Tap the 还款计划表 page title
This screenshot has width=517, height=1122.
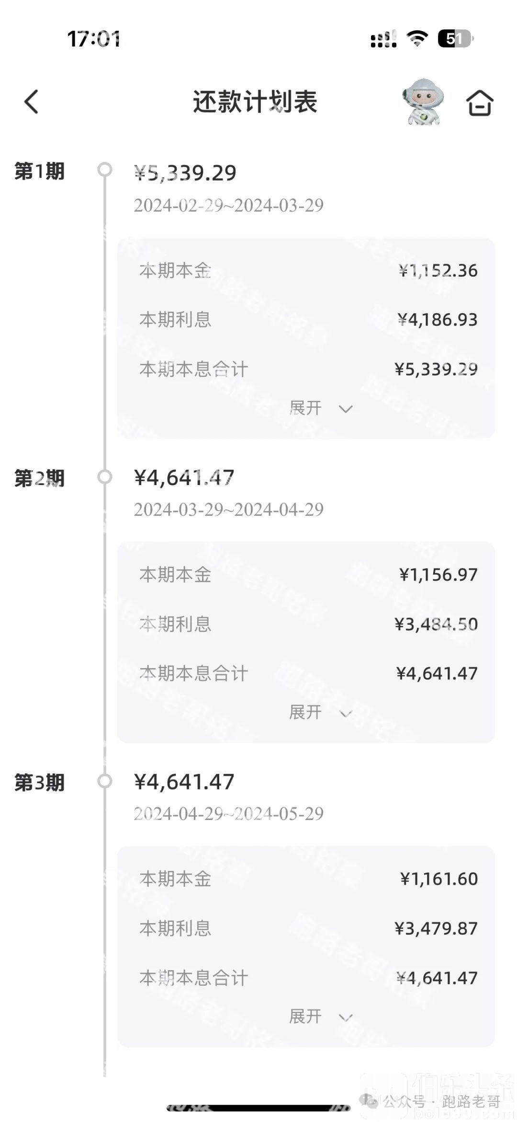(255, 102)
